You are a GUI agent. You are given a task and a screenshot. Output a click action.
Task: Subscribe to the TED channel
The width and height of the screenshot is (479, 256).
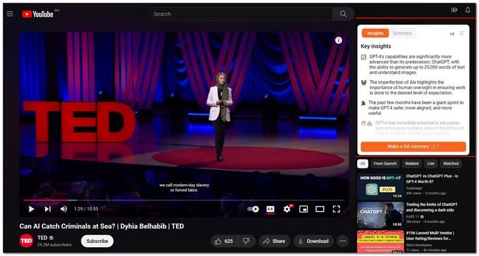pyautogui.click(x=97, y=241)
